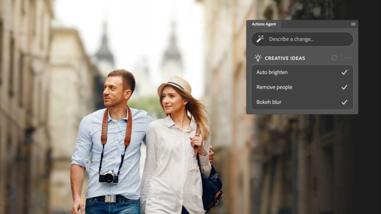Toggle the Bokeh blur checkmark
This screenshot has height=214, width=381.
pos(344,102)
